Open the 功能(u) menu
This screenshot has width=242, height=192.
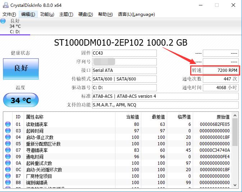(47, 14)
